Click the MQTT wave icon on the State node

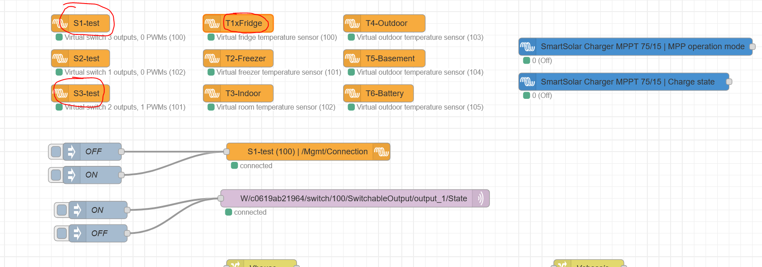[481, 199]
